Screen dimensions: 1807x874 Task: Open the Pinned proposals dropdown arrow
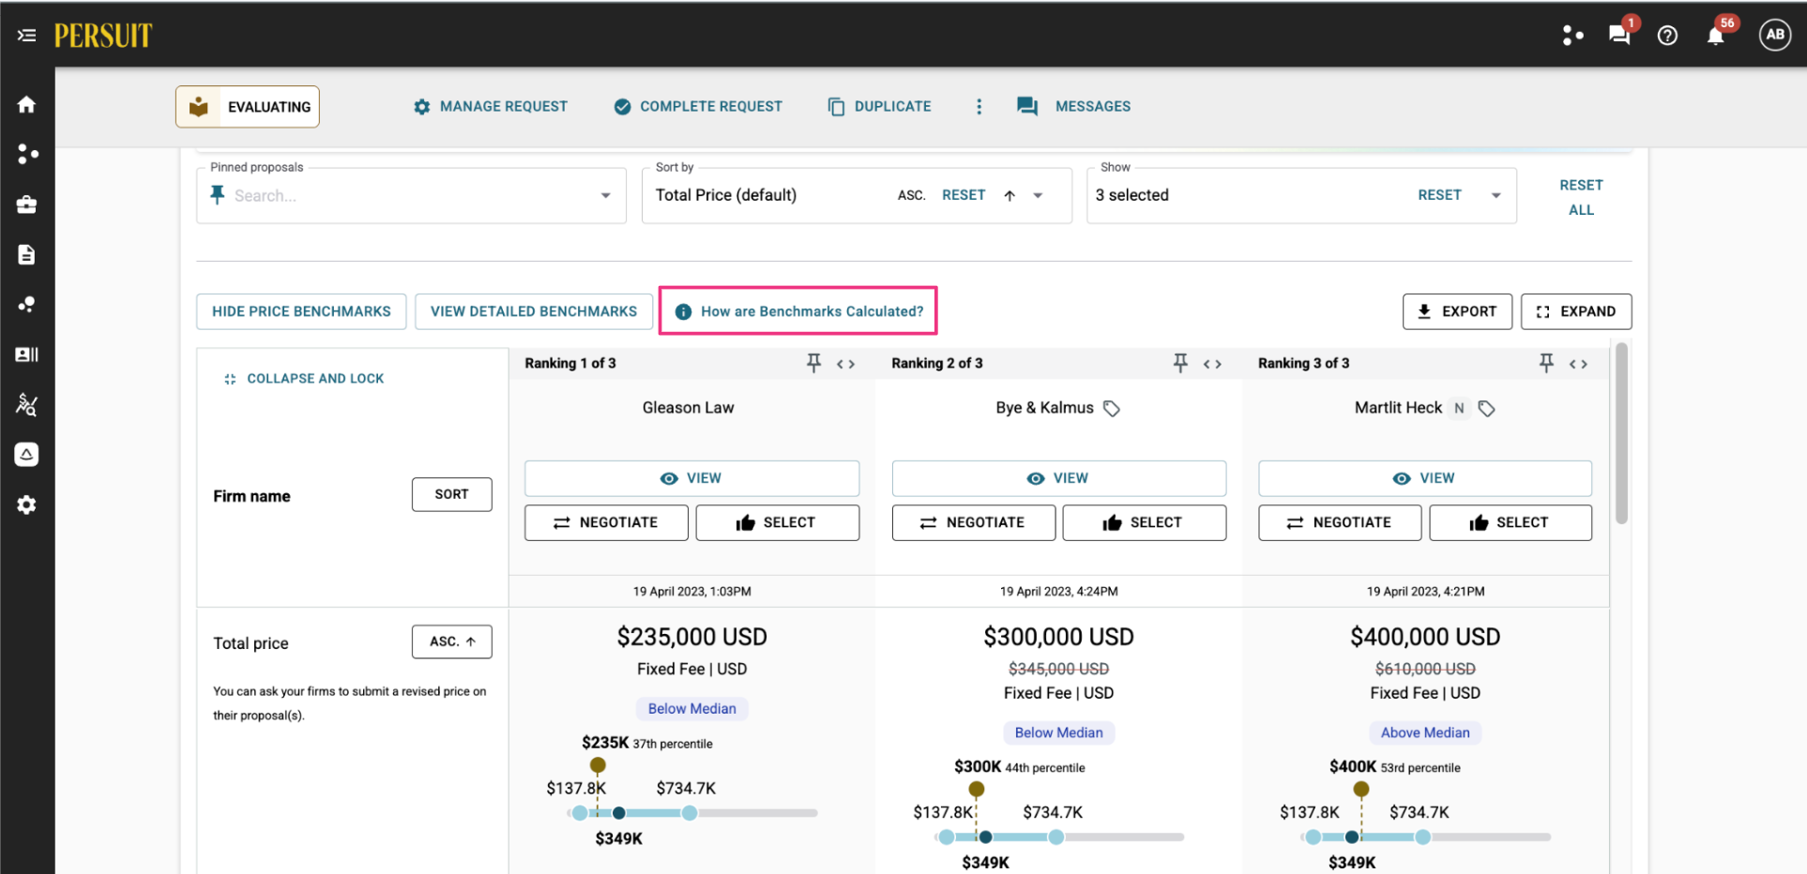605,195
